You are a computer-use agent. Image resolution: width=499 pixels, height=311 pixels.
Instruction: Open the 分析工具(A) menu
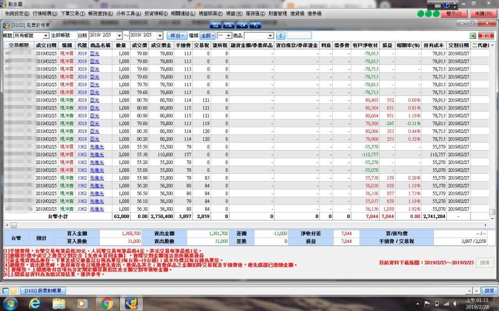point(128,13)
